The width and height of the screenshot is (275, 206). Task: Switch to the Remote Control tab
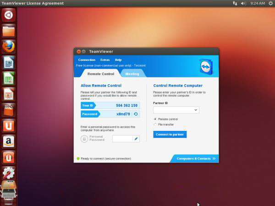pos(101,74)
